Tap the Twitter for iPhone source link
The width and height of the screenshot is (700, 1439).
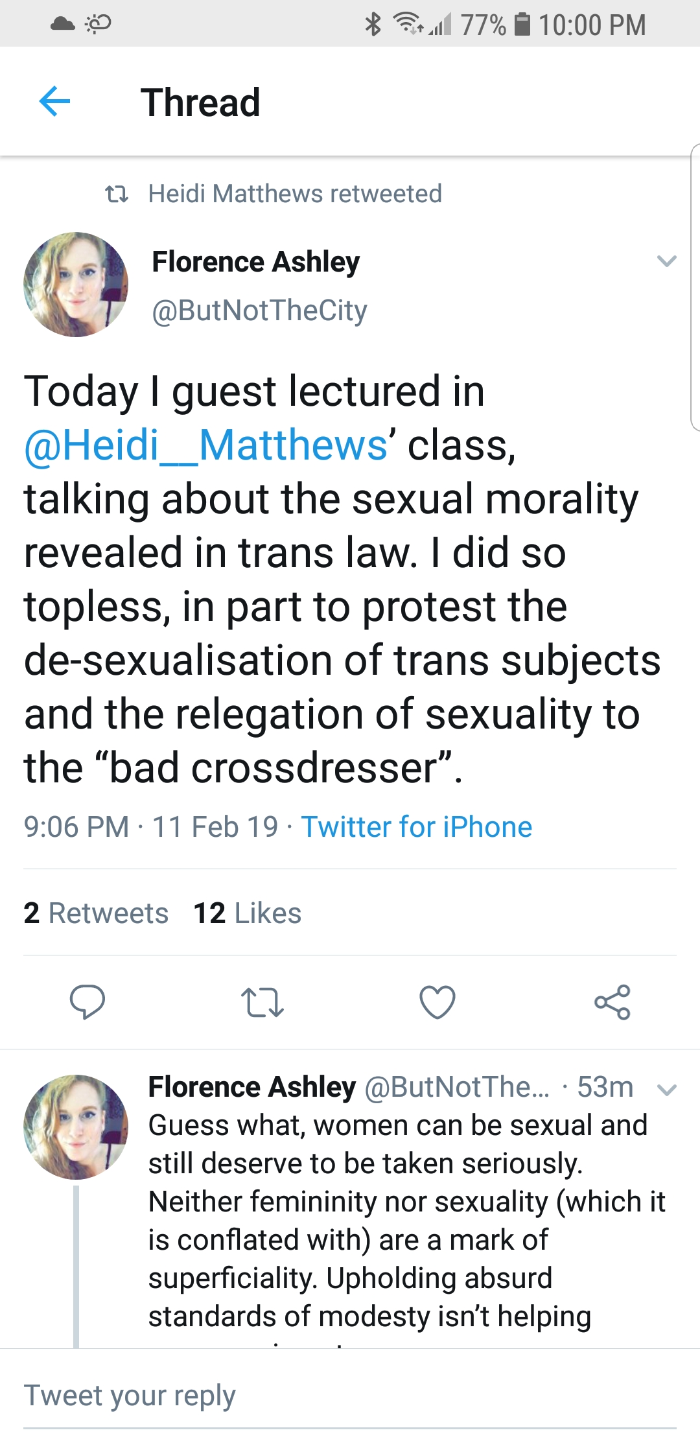point(417,827)
